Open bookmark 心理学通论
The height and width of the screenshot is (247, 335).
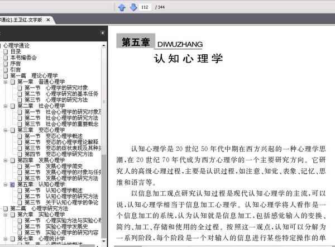click(x=16, y=46)
